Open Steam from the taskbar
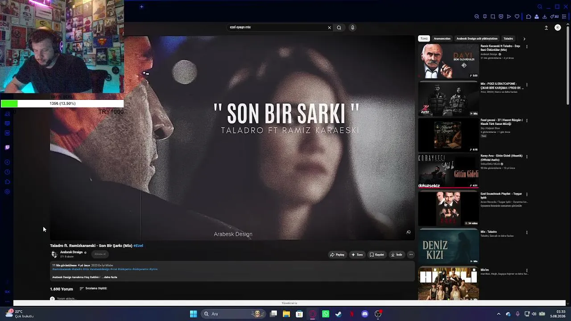This screenshot has height=321, width=571. click(x=339, y=314)
